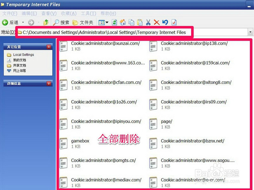Click the Cookie:administrator@ip138.com/ file name
Image resolution: width=254 pixels, height=190 pixels.
[194, 43]
